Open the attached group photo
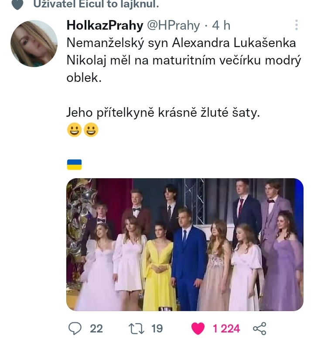The height and width of the screenshot is (342, 314). [184, 244]
